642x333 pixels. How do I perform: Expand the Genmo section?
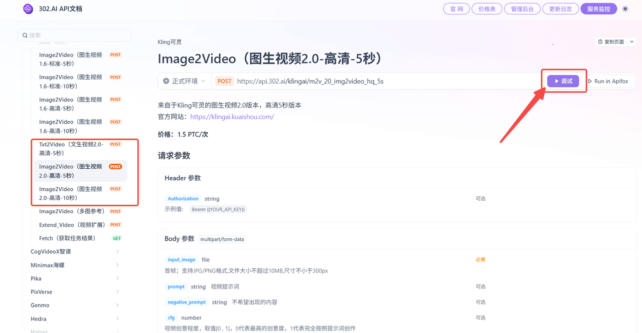click(x=75, y=305)
